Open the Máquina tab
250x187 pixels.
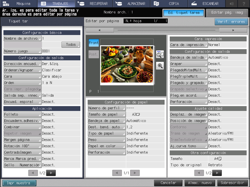19,3
